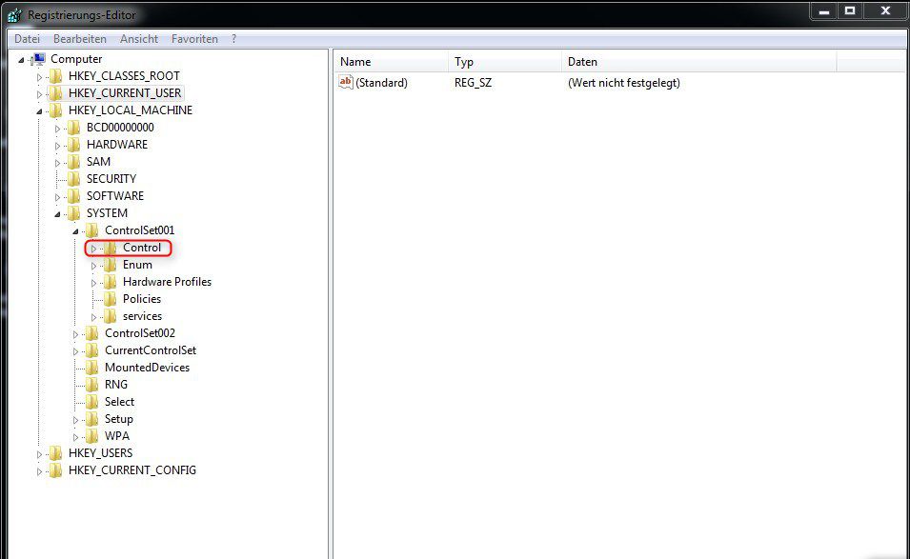Click the Typ column header
The image size is (910, 559).
[x=503, y=62]
